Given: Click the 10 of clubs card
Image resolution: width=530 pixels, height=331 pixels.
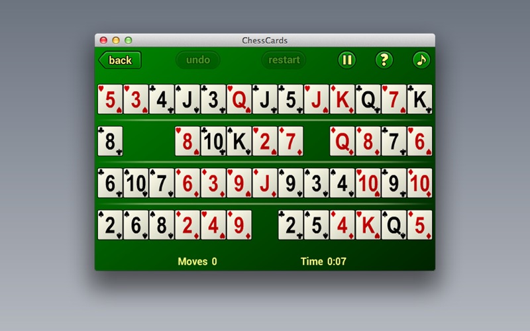Looking at the screenshot, I should click(x=213, y=141).
